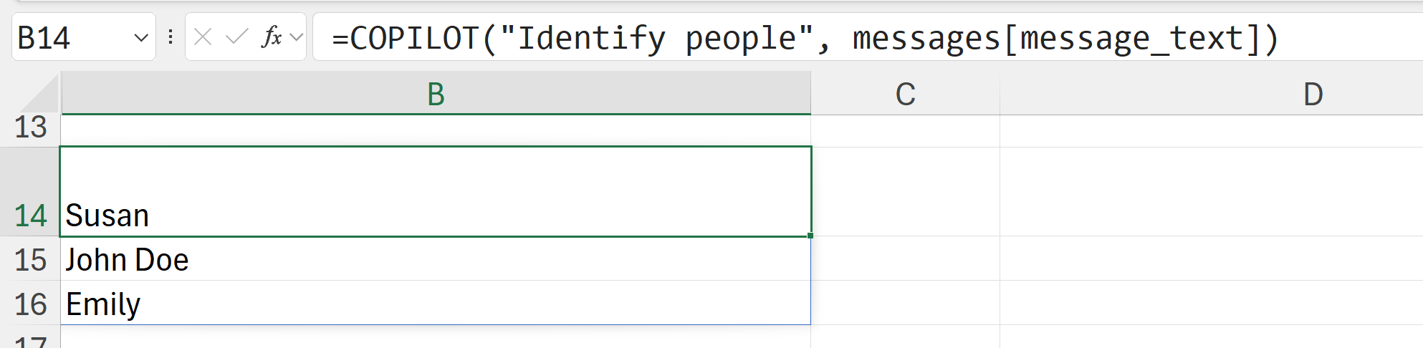Click the Name Box showing B14

(72, 37)
